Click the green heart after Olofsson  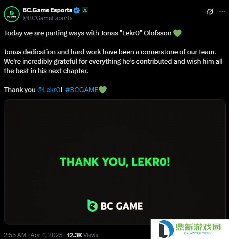click(x=178, y=33)
